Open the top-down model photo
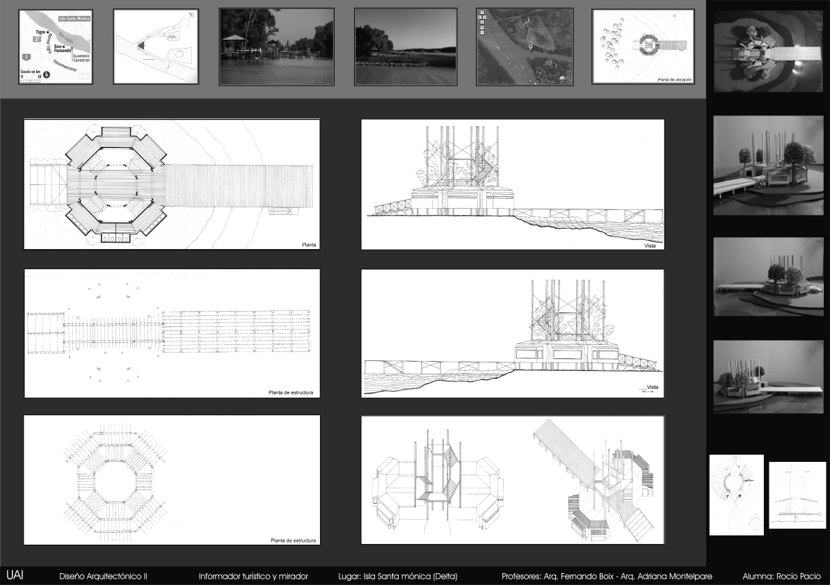Viewport: 830px width, 585px height. (768, 51)
